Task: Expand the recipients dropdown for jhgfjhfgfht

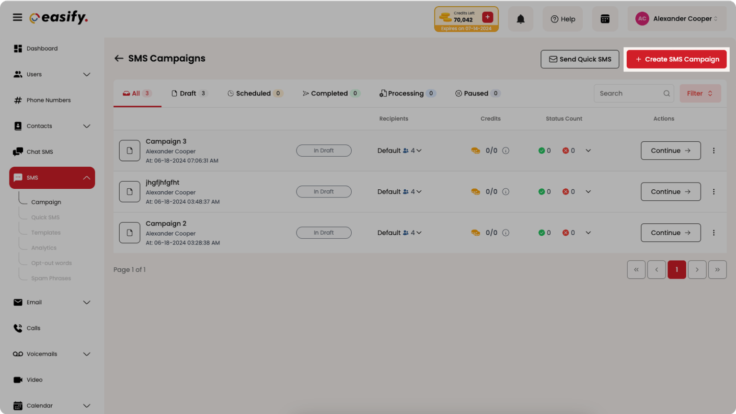Action: pyautogui.click(x=419, y=192)
